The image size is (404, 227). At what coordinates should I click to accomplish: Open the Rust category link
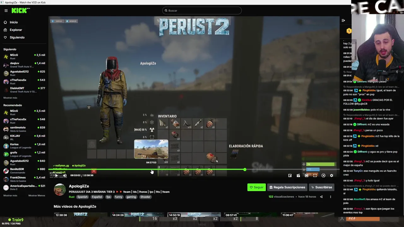click(x=72, y=197)
